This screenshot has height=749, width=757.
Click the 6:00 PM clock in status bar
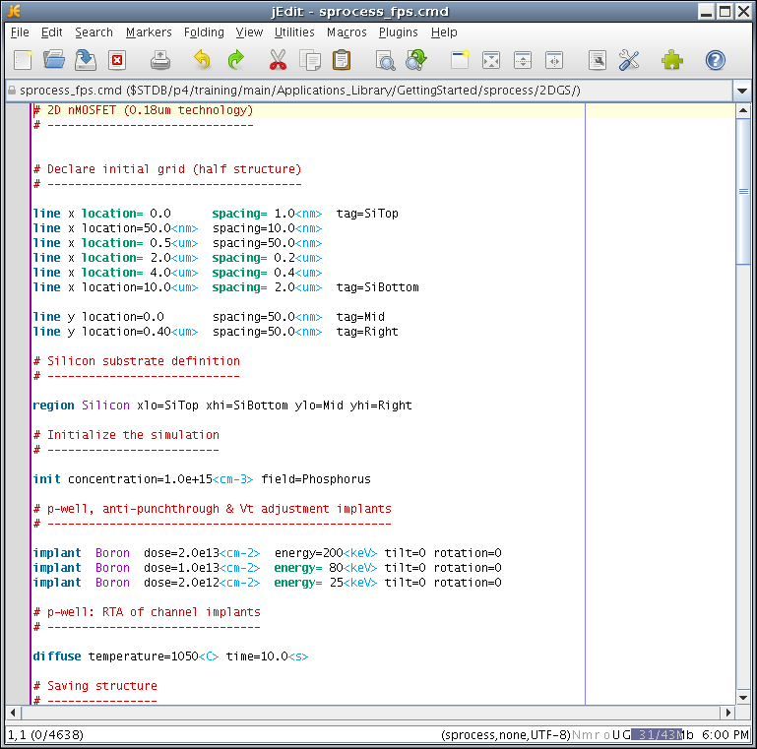point(725,735)
